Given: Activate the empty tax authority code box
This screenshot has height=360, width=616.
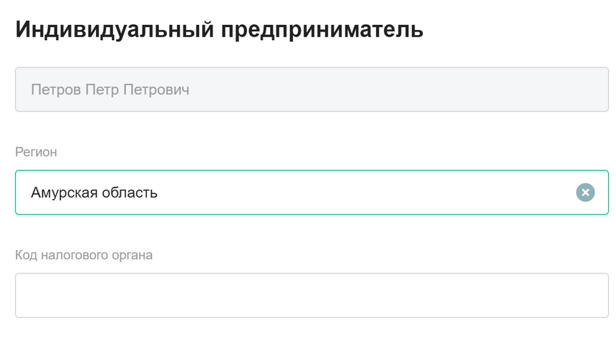Looking at the screenshot, I should (x=312, y=295).
